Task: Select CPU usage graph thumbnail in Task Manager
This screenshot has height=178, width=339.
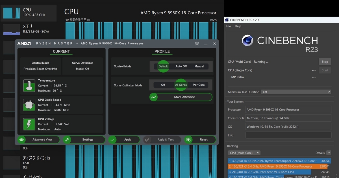Action: coord(12,13)
